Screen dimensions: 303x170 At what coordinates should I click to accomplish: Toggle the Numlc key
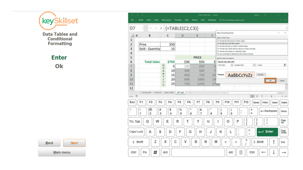256,102
